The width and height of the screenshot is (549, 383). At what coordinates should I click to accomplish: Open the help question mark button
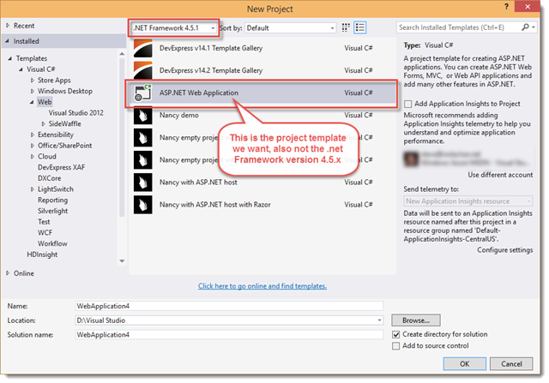pos(506,7)
